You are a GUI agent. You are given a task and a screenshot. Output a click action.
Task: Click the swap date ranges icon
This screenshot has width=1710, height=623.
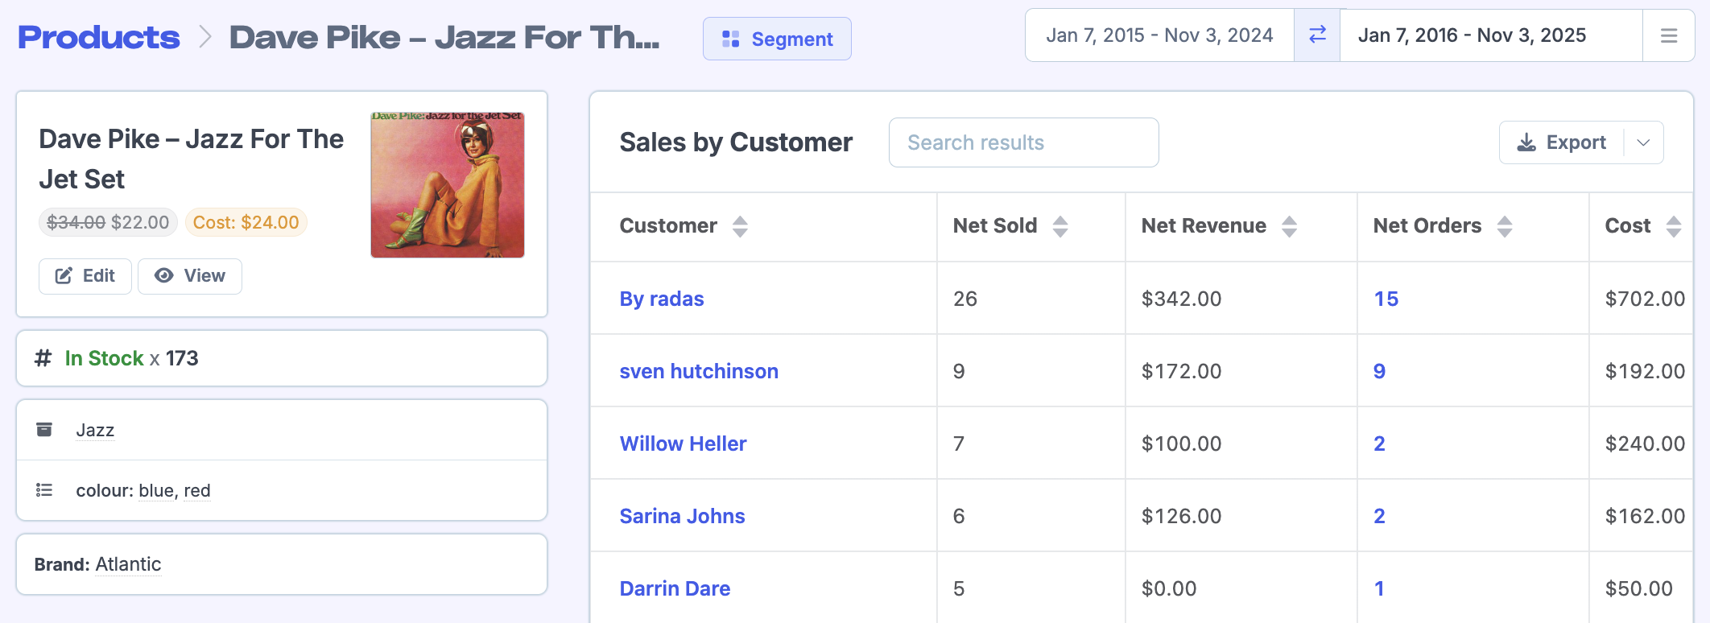pyautogui.click(x=1317, y=35)
